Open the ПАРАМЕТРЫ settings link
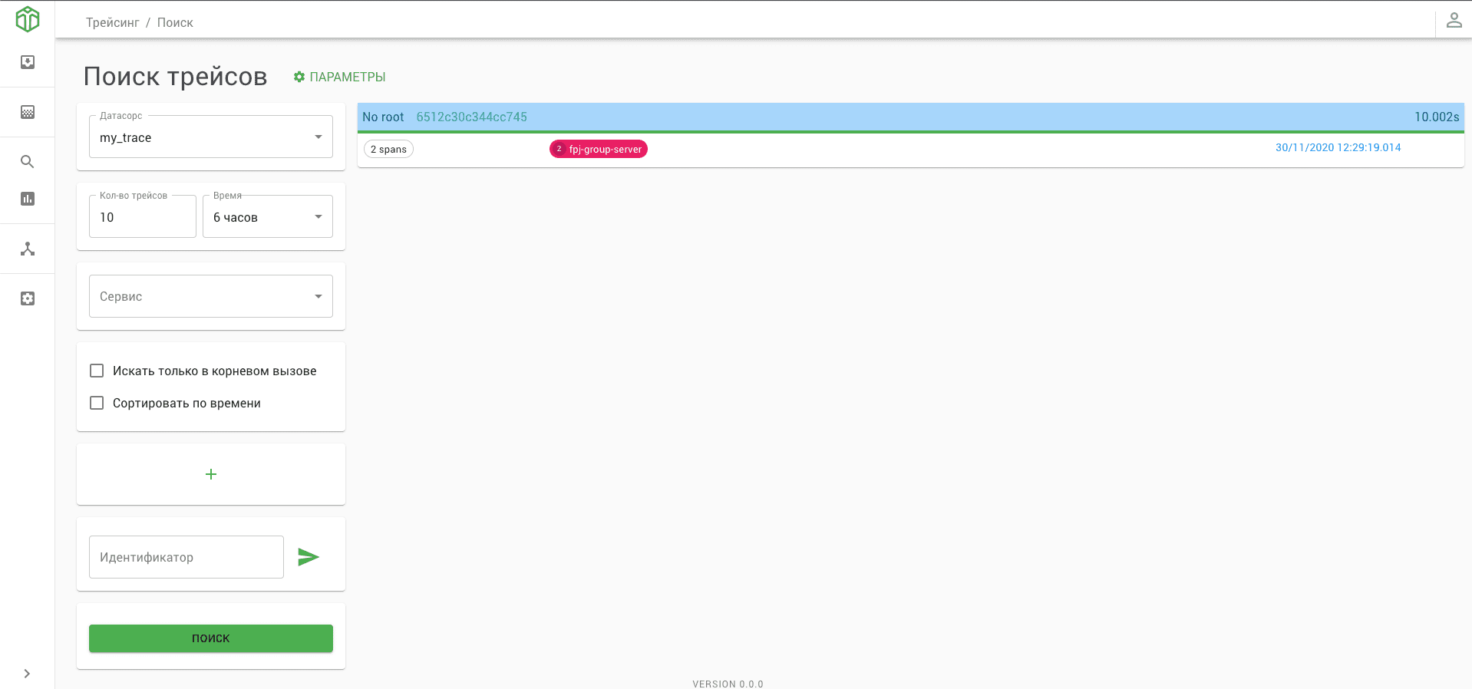This screenshot has width=1472, height=689. click(339, 77)
